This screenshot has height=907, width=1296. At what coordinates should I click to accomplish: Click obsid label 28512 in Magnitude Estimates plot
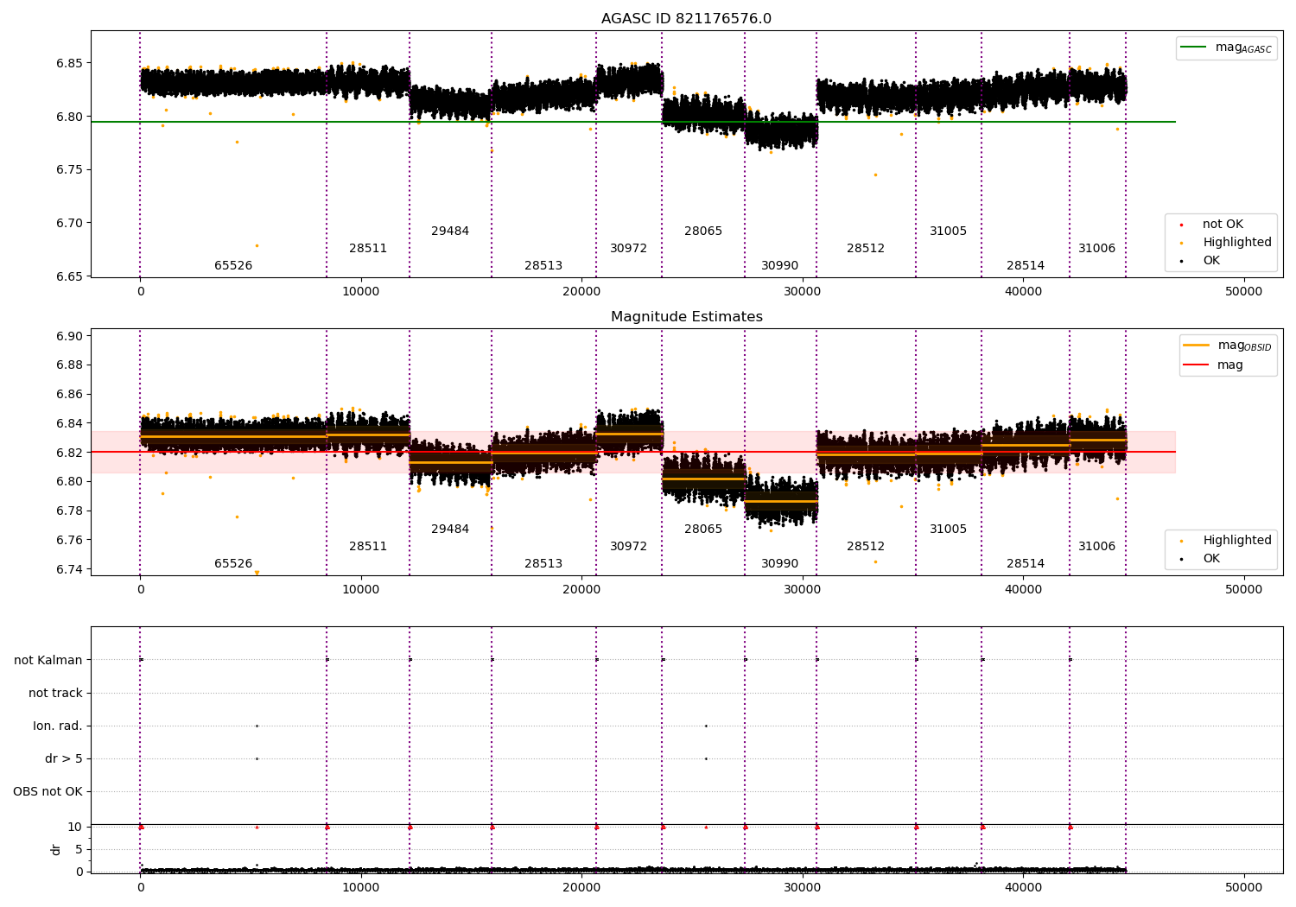[x=866, y=547]
